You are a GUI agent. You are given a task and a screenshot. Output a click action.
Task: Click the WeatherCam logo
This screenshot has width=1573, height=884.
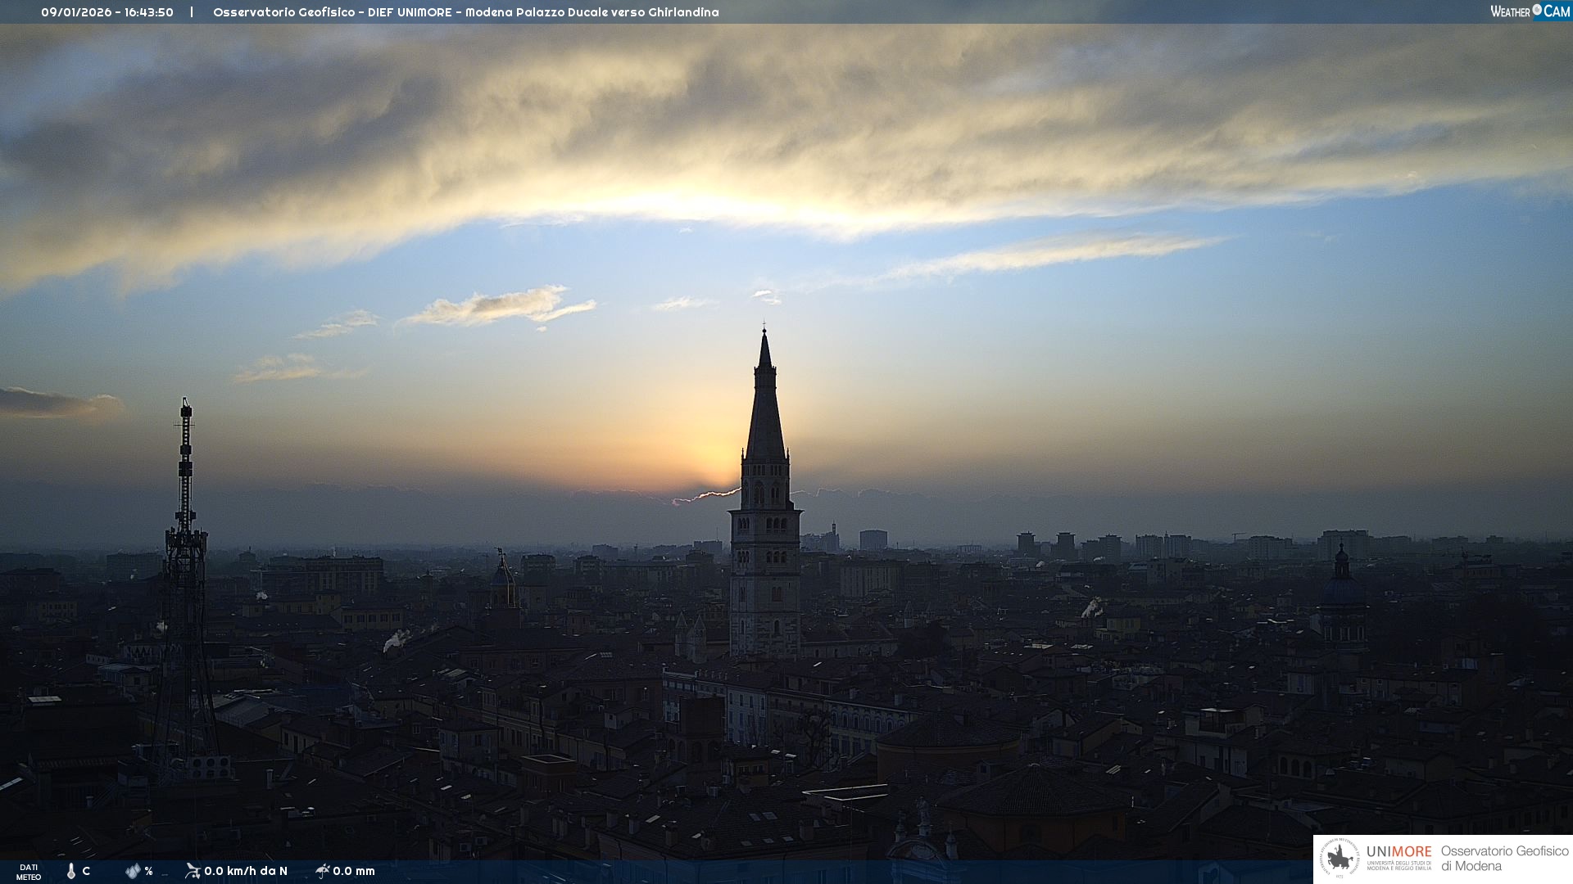(1530, 11)
